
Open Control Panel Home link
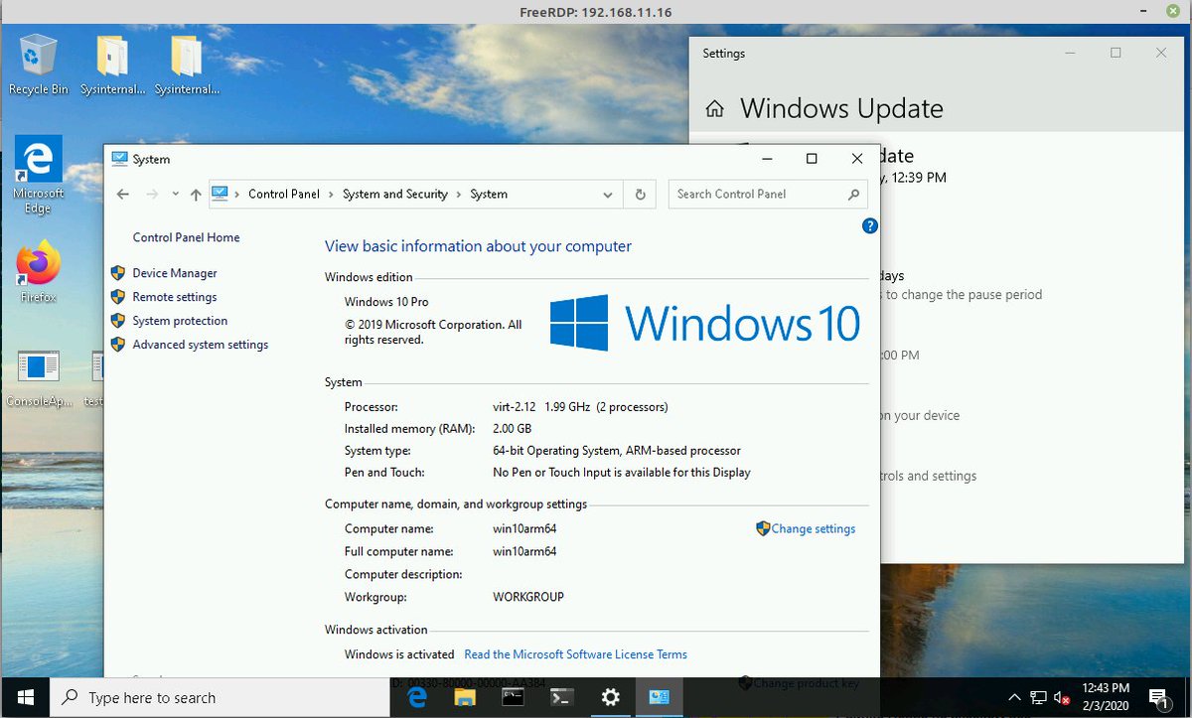click(186, 238)
